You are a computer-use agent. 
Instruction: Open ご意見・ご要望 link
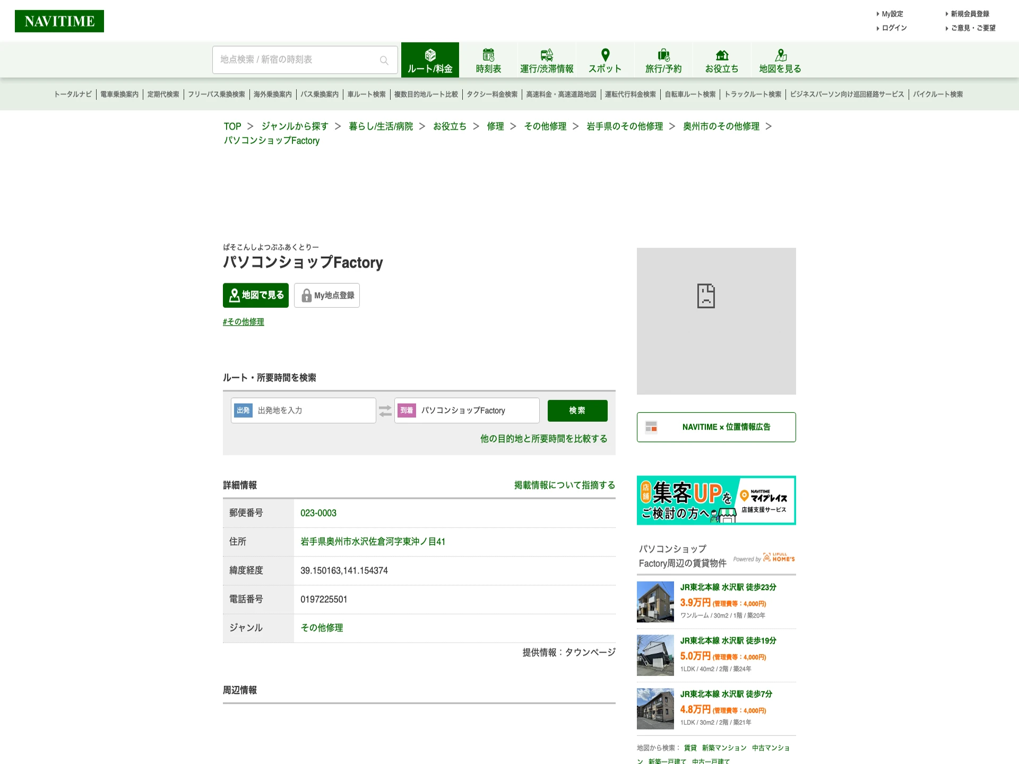point(973,28)
